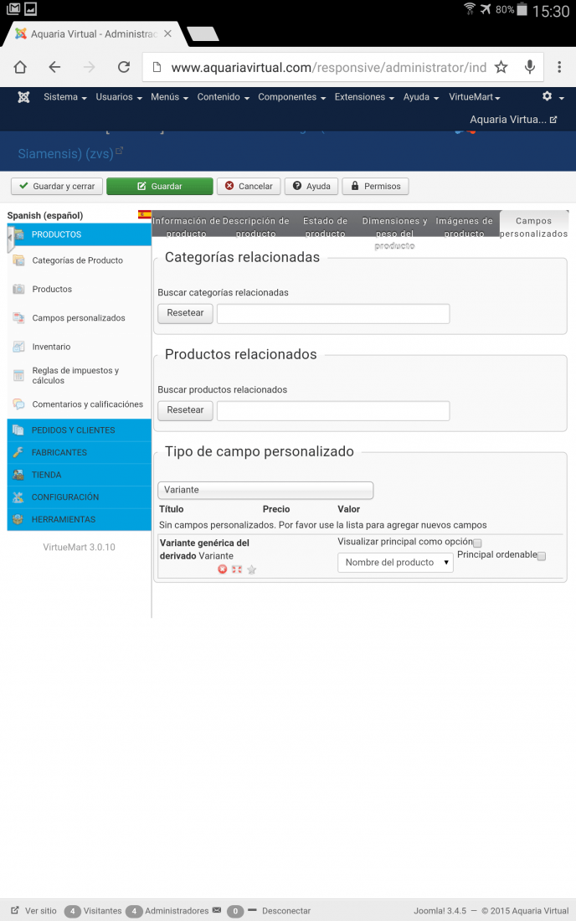Tap the browser home icon
This screenshot has height=921, width=576.
[x=20, y=67]
